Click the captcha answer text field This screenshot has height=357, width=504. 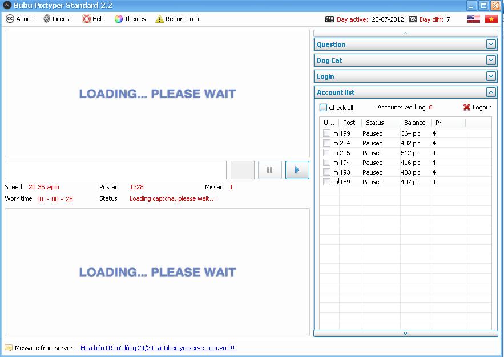click(x=115, y=170)
